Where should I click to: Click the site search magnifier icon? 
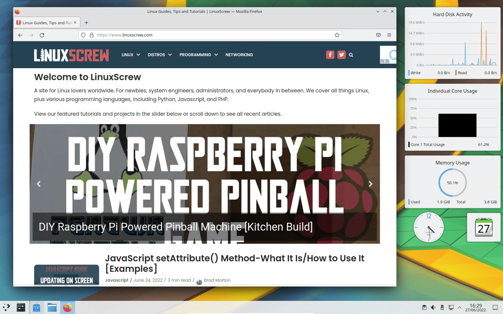pos(351,55)
